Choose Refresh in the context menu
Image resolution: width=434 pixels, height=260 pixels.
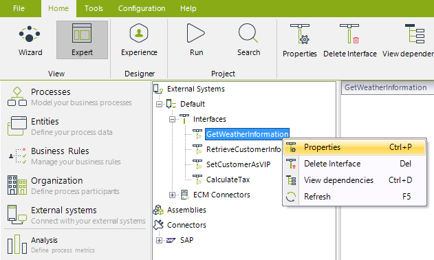(354, 197)
